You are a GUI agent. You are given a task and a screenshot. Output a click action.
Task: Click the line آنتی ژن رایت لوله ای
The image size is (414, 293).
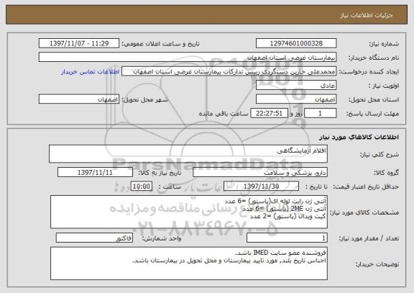coord(275,201)
